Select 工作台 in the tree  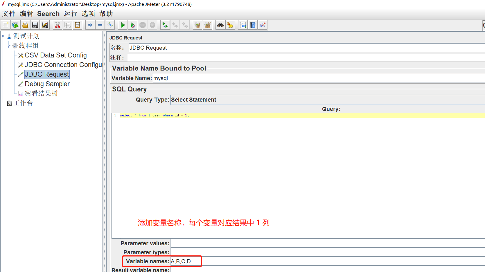tap(23, 103)
